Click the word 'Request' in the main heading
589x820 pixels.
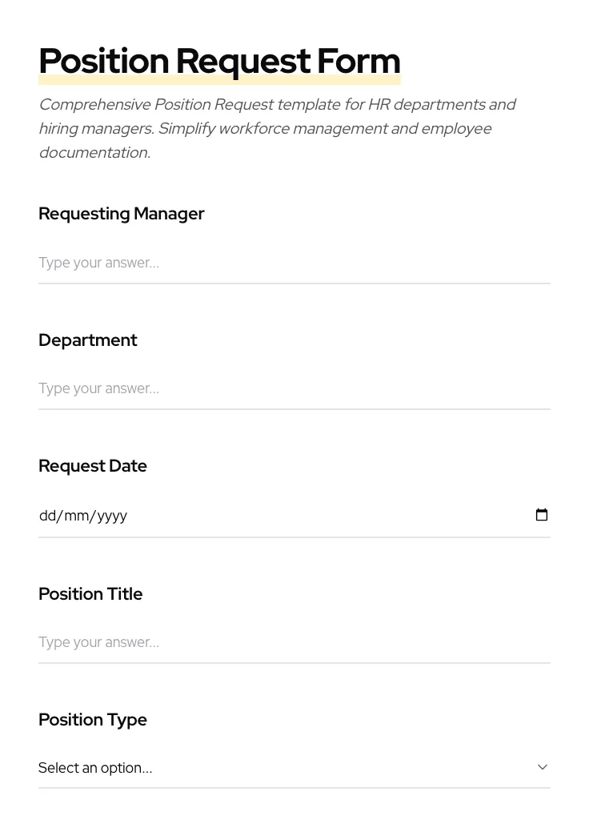[242, 61]
